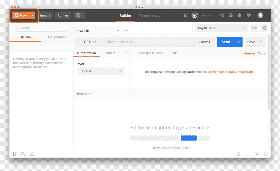The width and height of the screenshot is (280, 171).
Task: Click the Save button
Action: click(251, 42)
